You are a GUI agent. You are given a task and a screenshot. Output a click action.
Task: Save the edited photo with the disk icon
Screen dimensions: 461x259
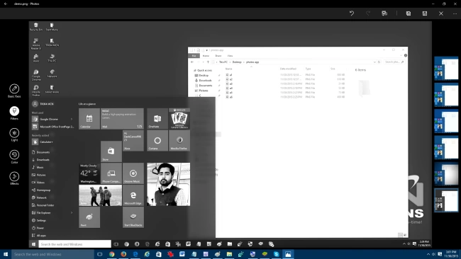pyautogui.click(x=425, y=13)
